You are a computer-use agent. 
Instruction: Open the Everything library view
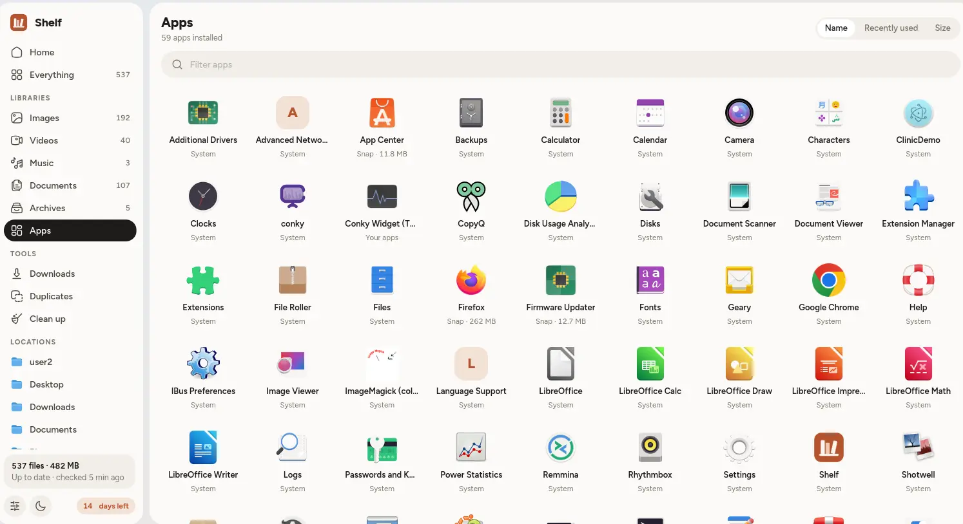70,75
